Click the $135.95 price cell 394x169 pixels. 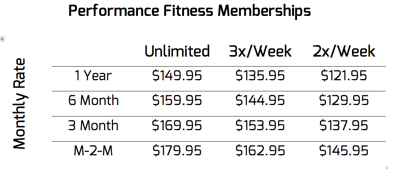tap(260, 75)
